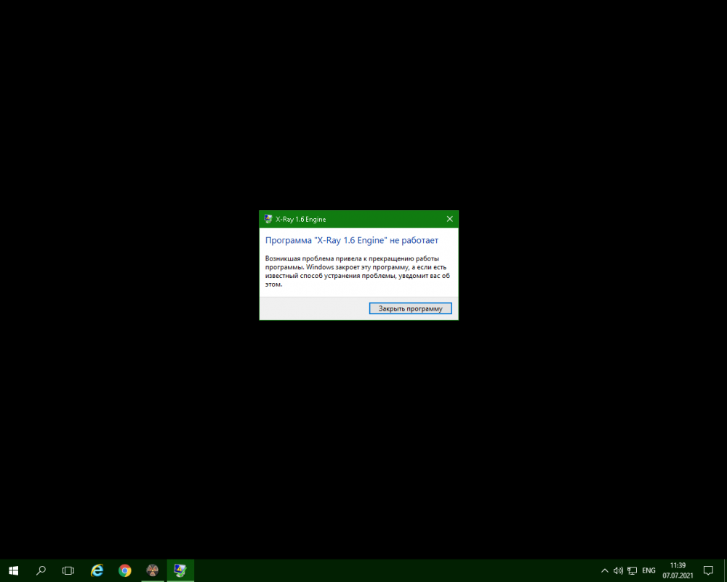Open the calendar by clicking the clock
The height and width of the screenshot is (582, 727).
tap(677, 570)
